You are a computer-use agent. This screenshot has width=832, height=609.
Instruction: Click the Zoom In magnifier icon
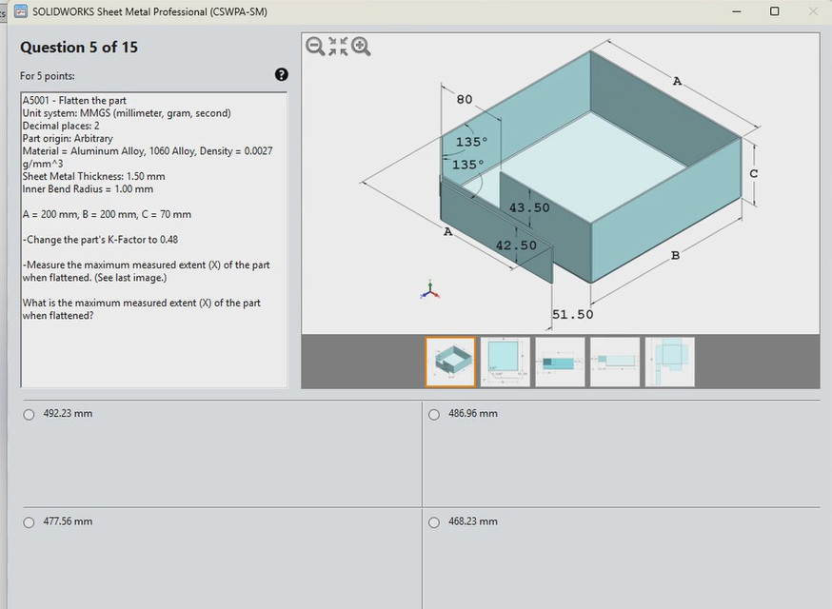359,46
